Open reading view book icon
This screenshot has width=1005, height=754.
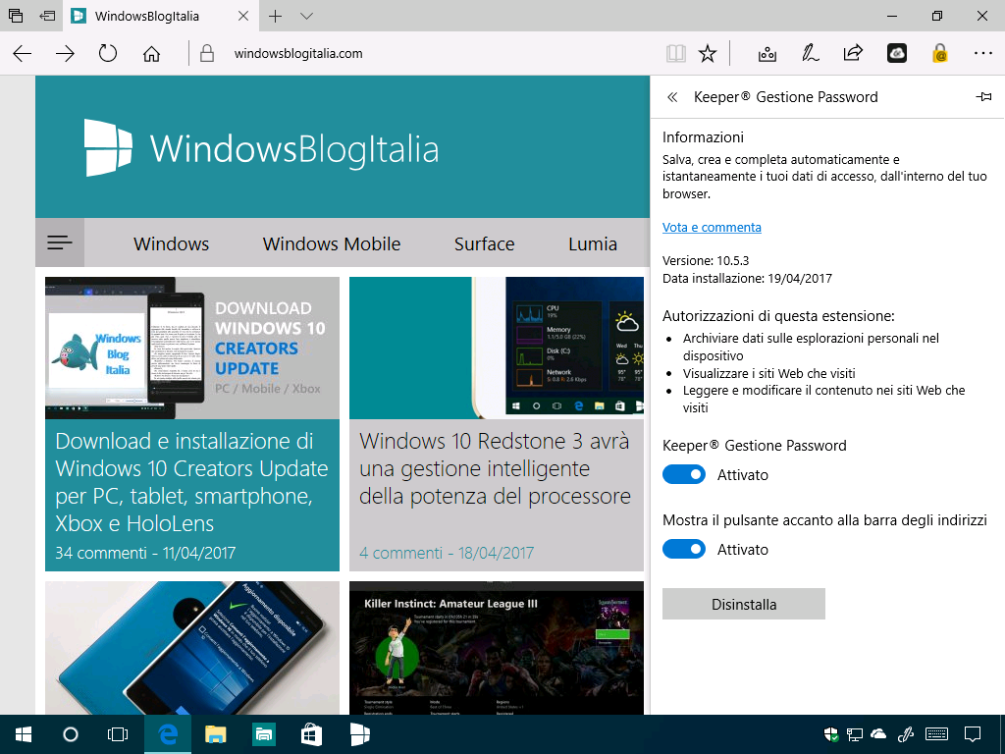(x=675, y=53)
